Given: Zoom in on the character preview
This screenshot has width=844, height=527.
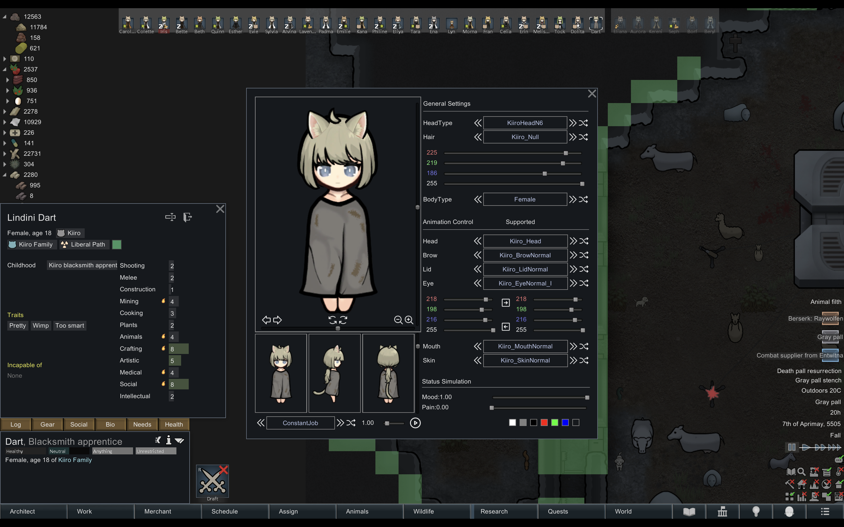Looking at the screenshot, I should 409,320.
